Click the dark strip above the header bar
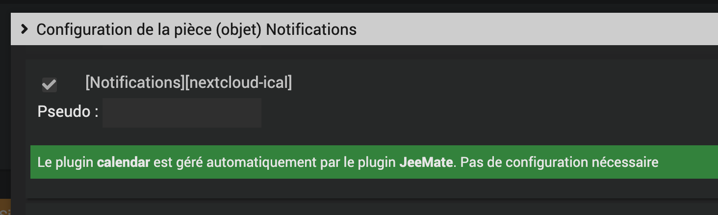The width and height of the screenshot is (718, 215). click(343, 6)
